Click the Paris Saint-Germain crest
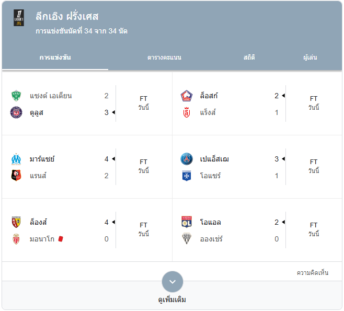 [x=187, y=159]
